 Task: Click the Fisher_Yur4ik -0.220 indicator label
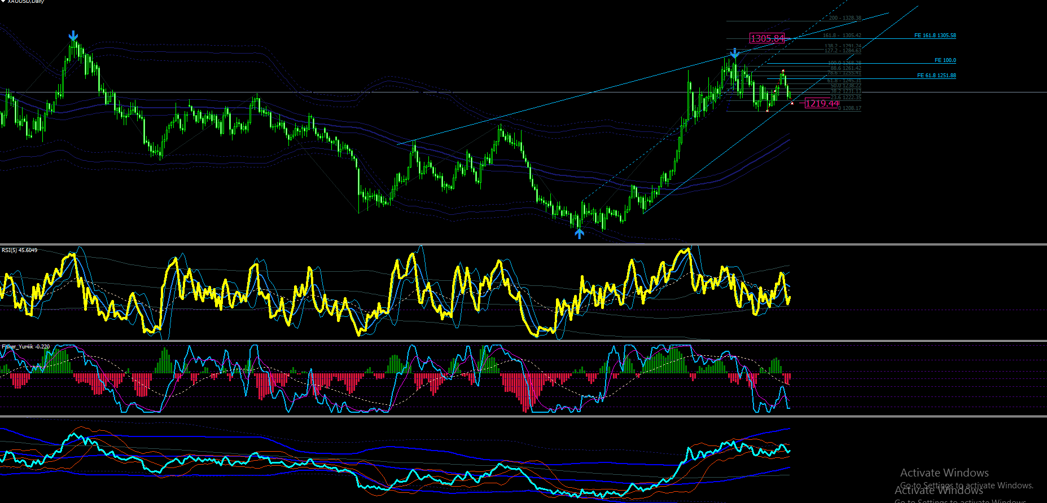[26, 347]
